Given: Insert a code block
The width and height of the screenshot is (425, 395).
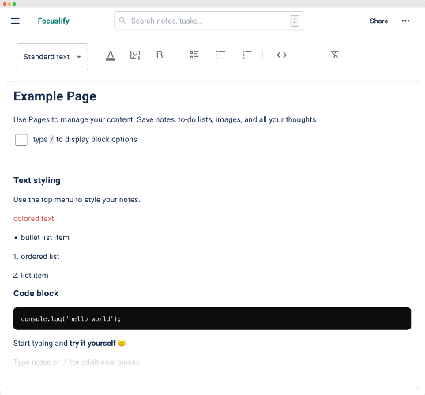Looking at the screenshot, I should tap(281, 55).
